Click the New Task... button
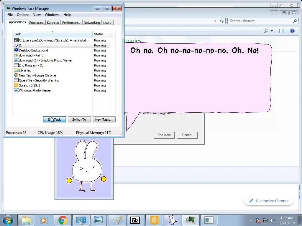This screenshot has height=226, width=302. click(104, 119)
